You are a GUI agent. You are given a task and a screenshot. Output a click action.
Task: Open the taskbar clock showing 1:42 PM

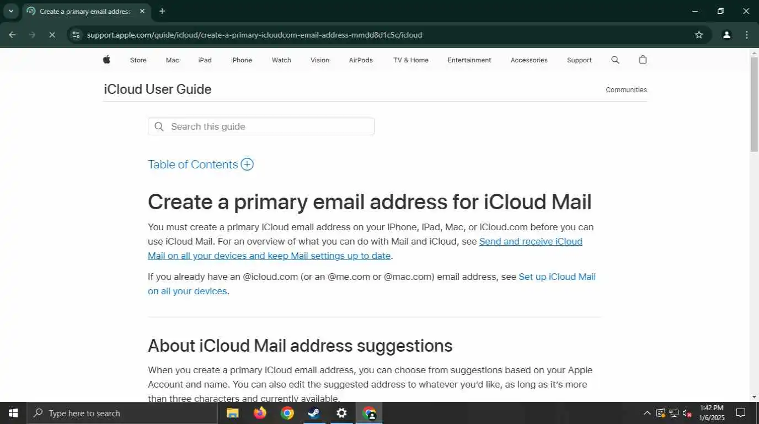point(712,413)
